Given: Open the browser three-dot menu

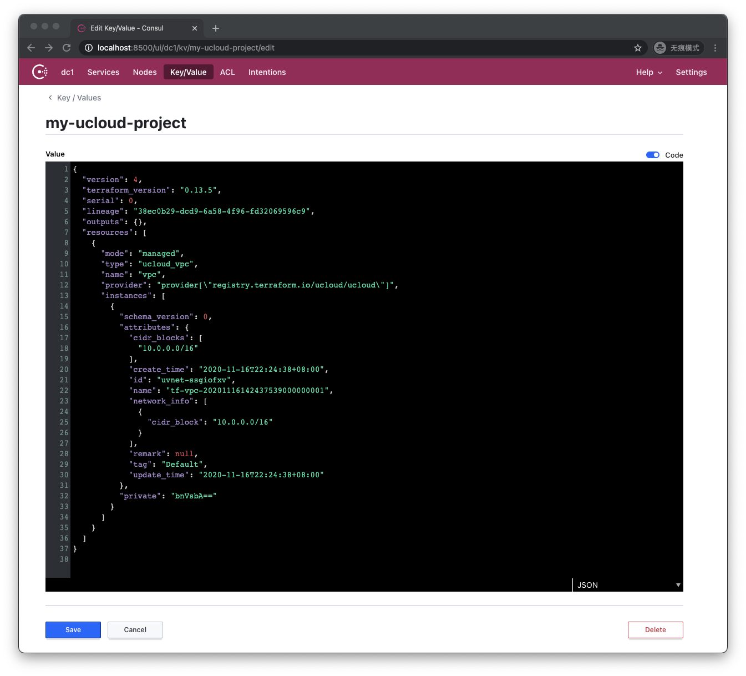Looking at the screenshot, I should click(x=715, y=48).
